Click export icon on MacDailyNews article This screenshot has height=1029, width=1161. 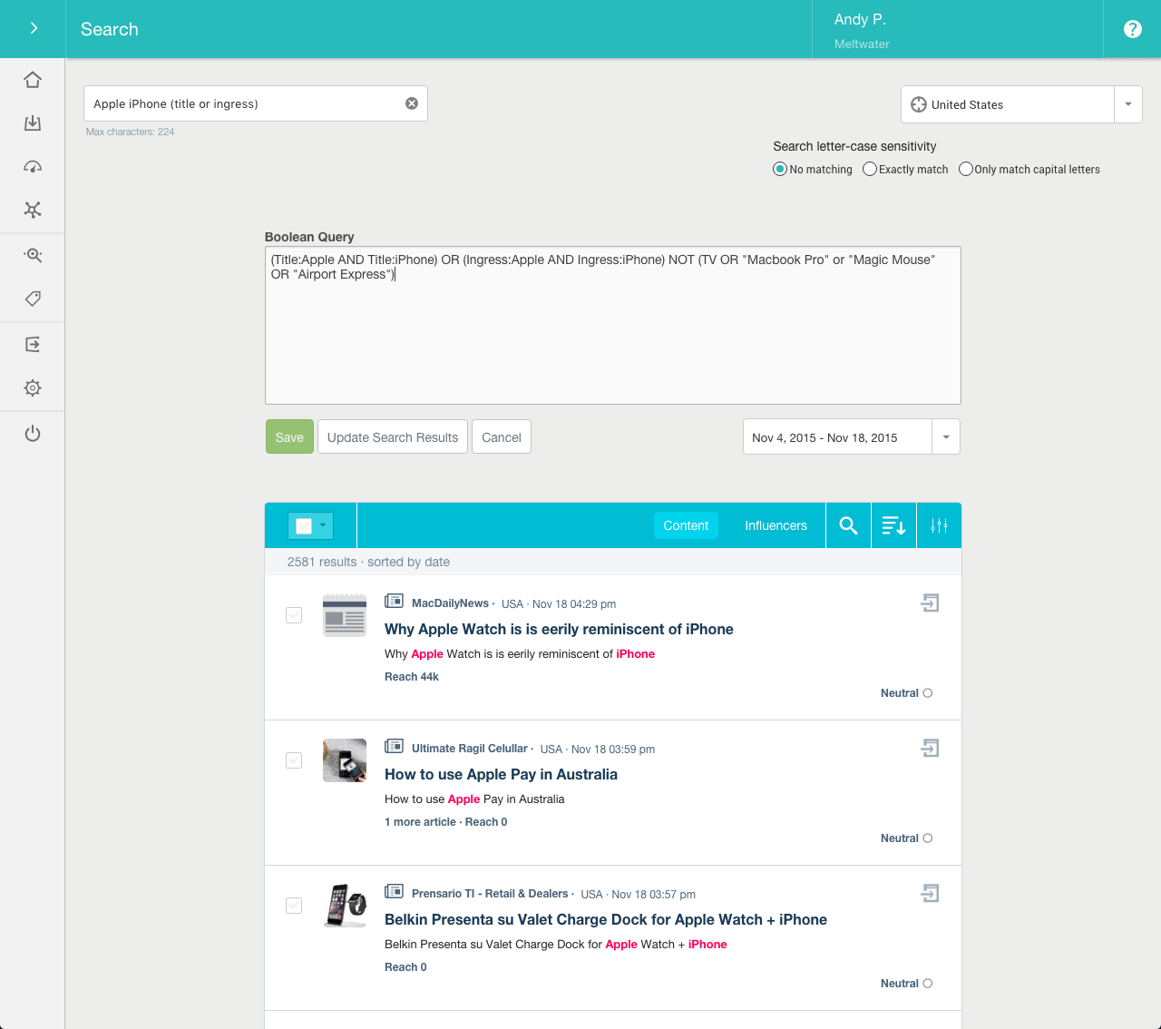pyautogui.click(x=930, y=603)
